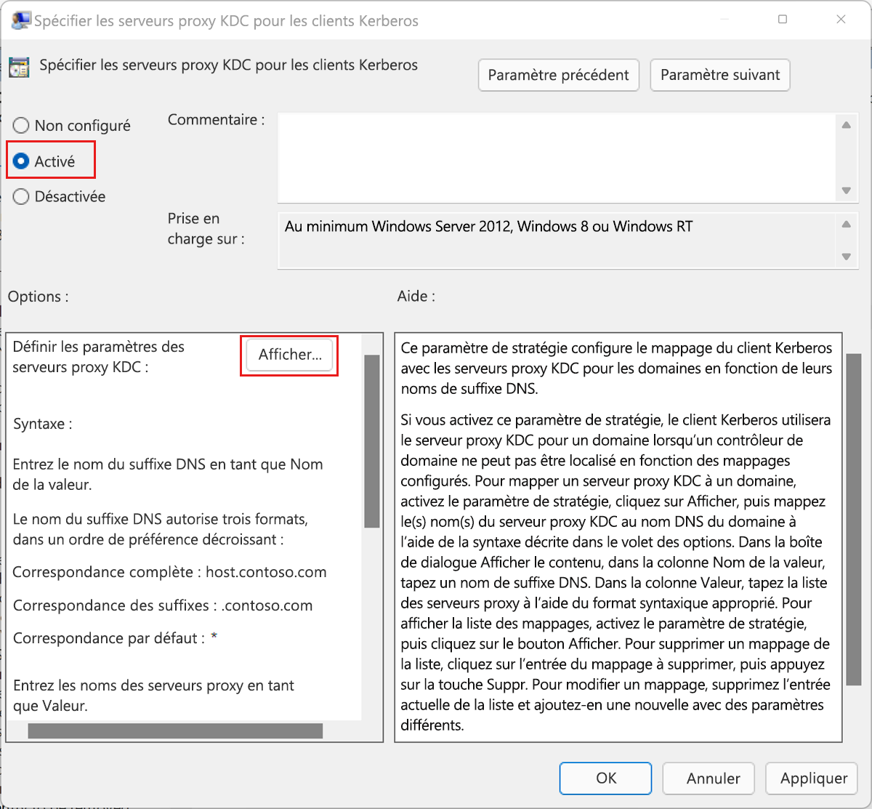Apply settings using the Appliquer button
The height and width of the screenshot is (809, 872).
(x=812, y=778)
